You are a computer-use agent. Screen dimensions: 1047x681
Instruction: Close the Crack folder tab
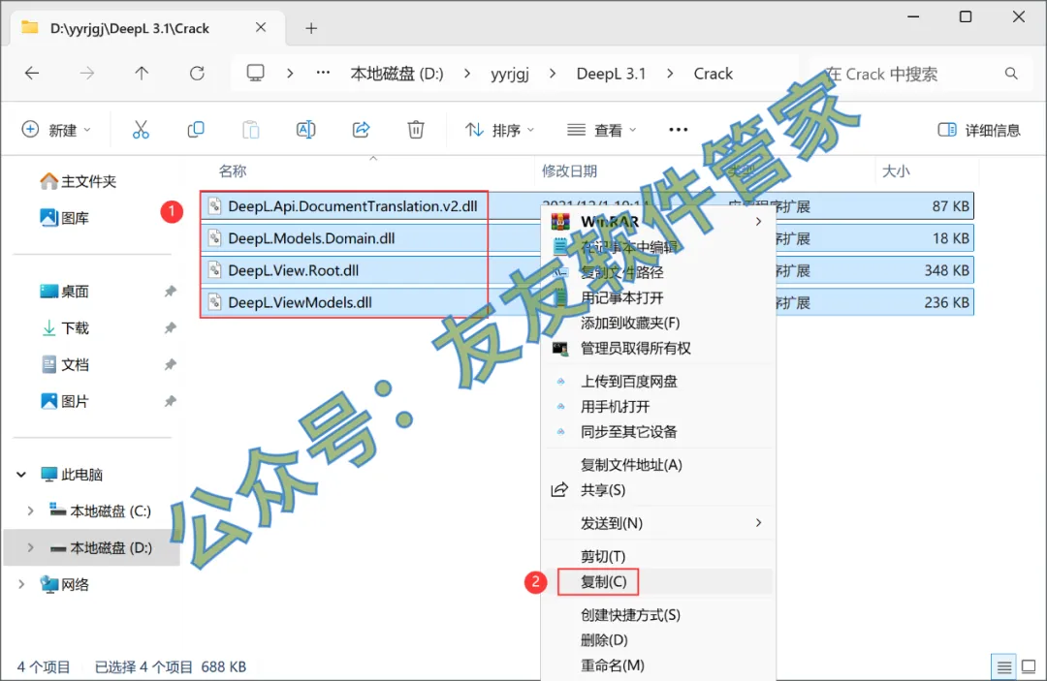[261, 27]
